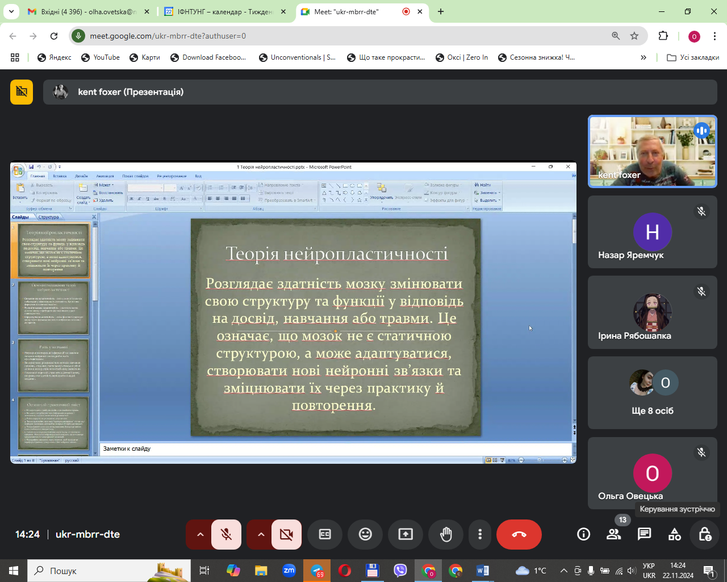Switch to the ІФНТУНГ calendar tab

[225, 11]
